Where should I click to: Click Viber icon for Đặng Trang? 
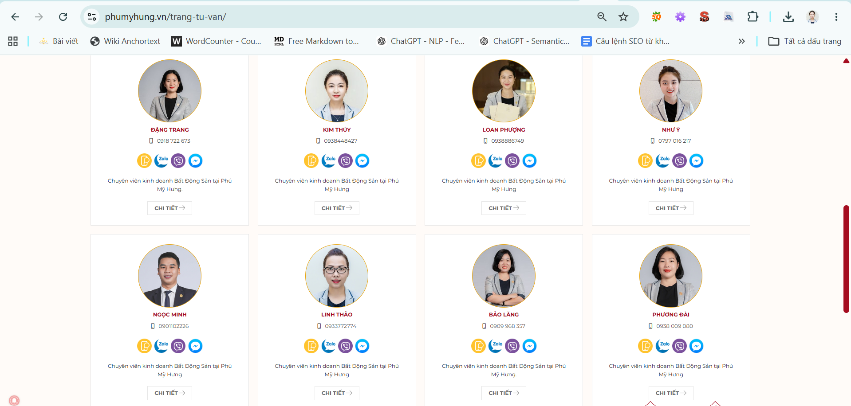(178, 160)
